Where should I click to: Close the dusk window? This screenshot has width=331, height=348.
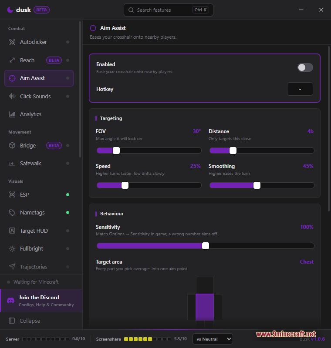[321, 10]
